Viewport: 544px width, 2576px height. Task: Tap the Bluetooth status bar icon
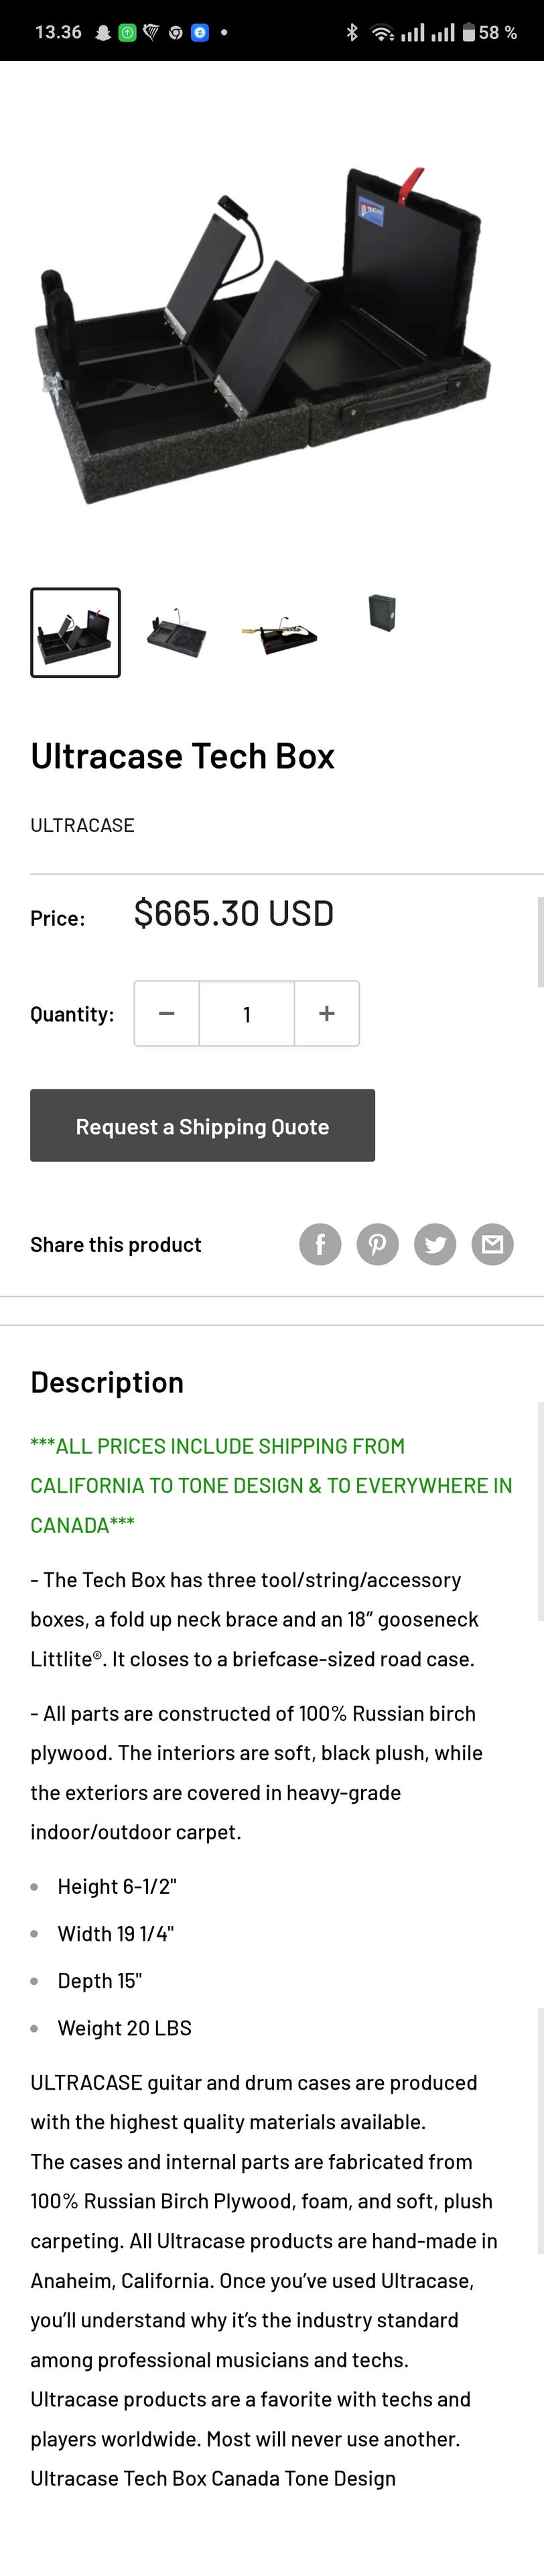point(351,32)
